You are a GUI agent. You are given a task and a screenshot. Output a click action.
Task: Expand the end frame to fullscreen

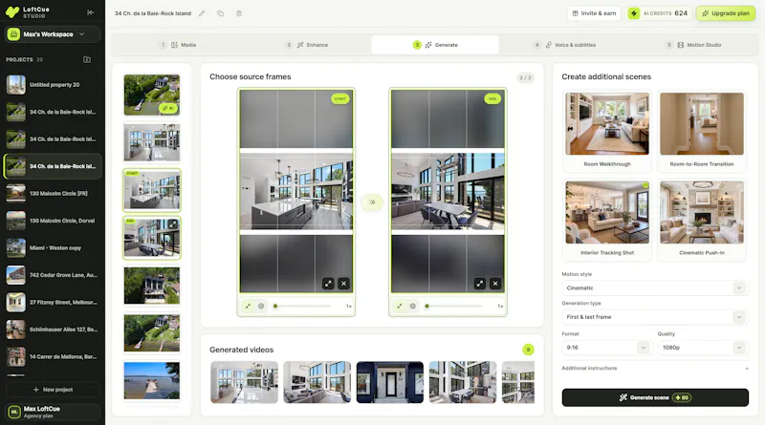coord(480,283)
